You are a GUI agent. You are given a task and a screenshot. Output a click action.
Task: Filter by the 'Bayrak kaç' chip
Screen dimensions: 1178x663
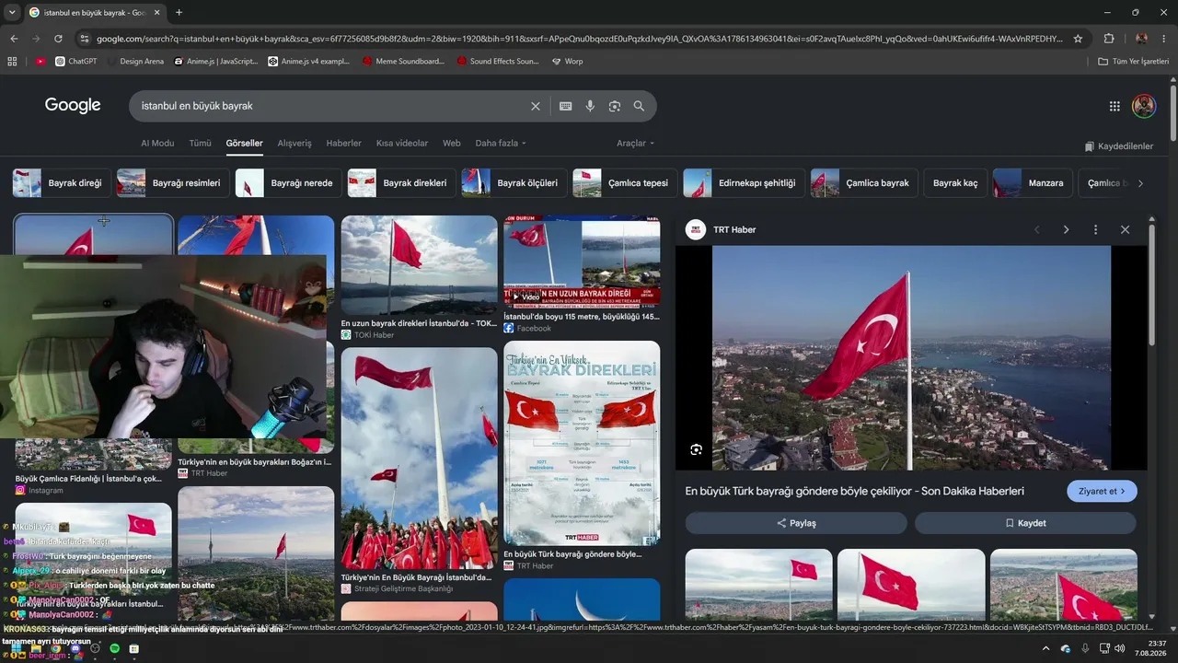[955, 183]
